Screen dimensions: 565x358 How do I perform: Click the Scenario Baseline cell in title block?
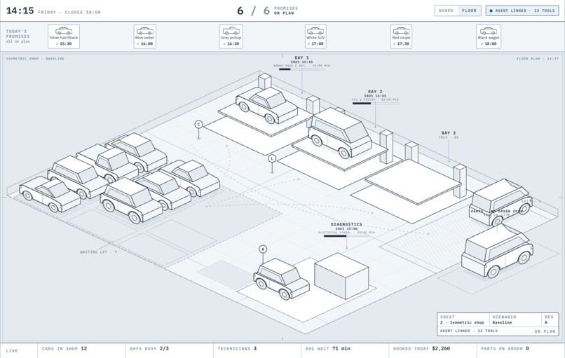click(515, 320)
